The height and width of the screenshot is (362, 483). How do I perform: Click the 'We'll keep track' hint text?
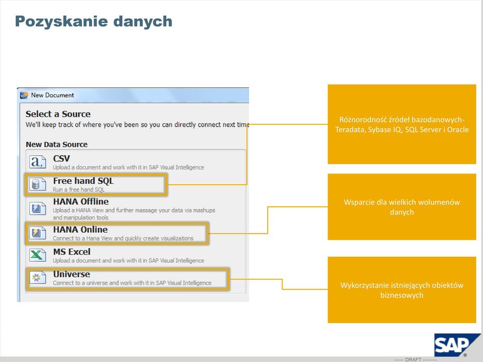tap(137, 125)
